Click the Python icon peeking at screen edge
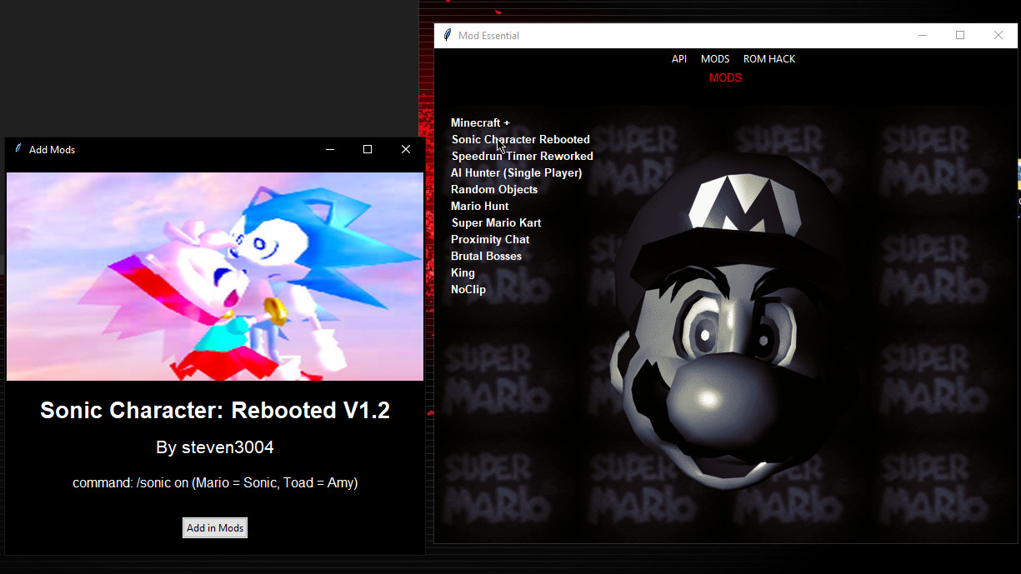This screenshot has height=574, width=1021. click(1017, 173)
